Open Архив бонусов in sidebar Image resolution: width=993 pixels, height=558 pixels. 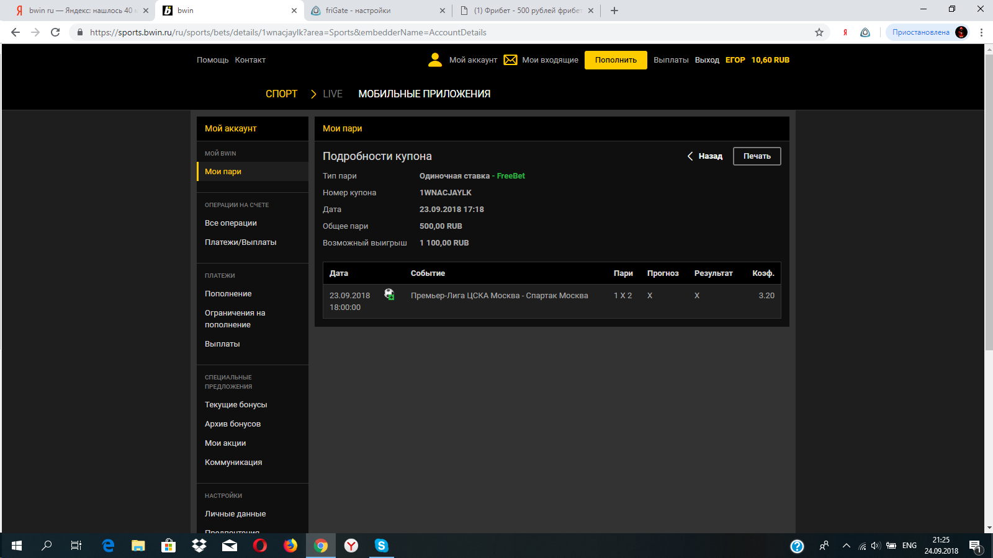233,424
